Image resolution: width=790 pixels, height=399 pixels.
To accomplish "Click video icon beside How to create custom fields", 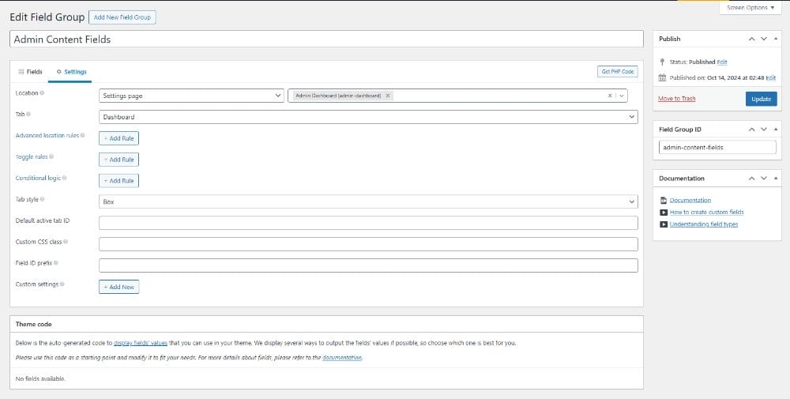I will point(664,212).
